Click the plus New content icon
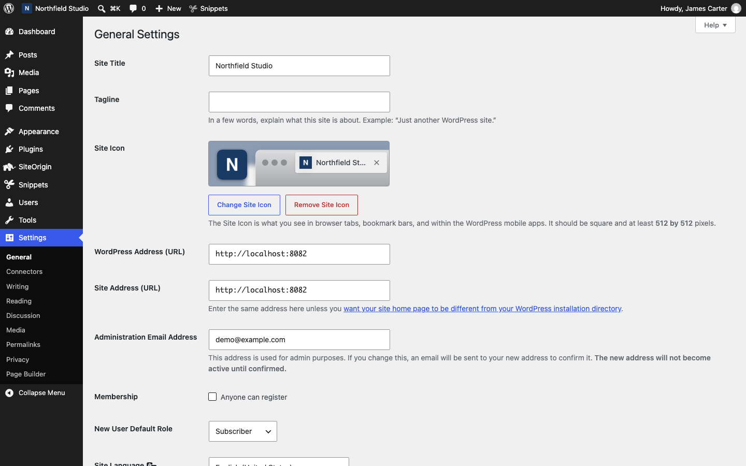Image resolution: width=746 pixels, height=466 pixels. pos(159,8)
